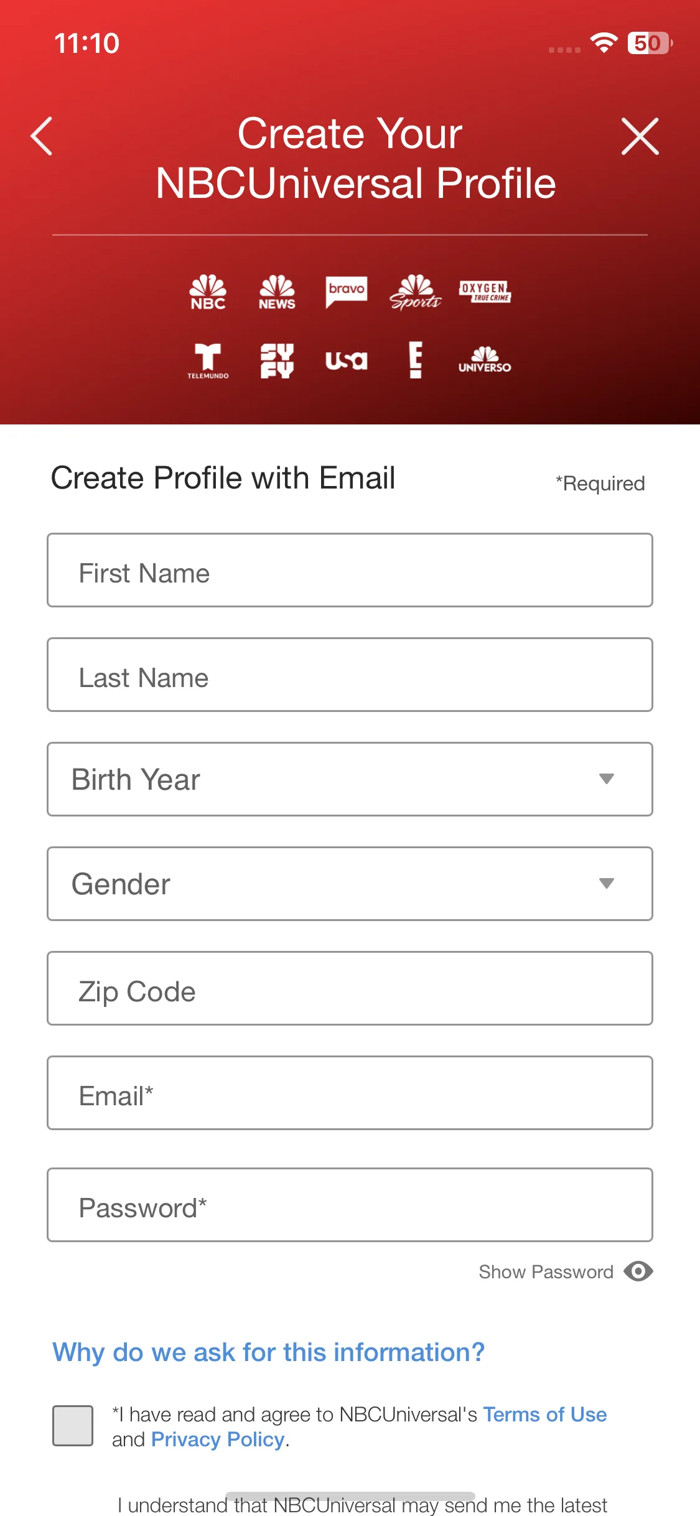This screenshot has height=1516, width=700.
Task: Tap the E! channel logo
Action: click(x=416, y=360)
